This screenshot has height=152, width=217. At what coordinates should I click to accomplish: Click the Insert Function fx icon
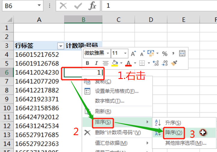tap(92, 6)
